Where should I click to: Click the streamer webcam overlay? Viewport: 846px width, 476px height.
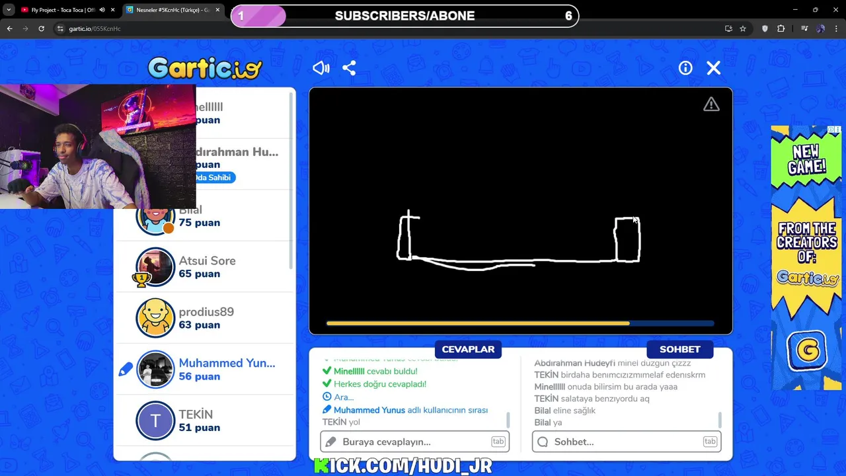[x=98, y=146]
